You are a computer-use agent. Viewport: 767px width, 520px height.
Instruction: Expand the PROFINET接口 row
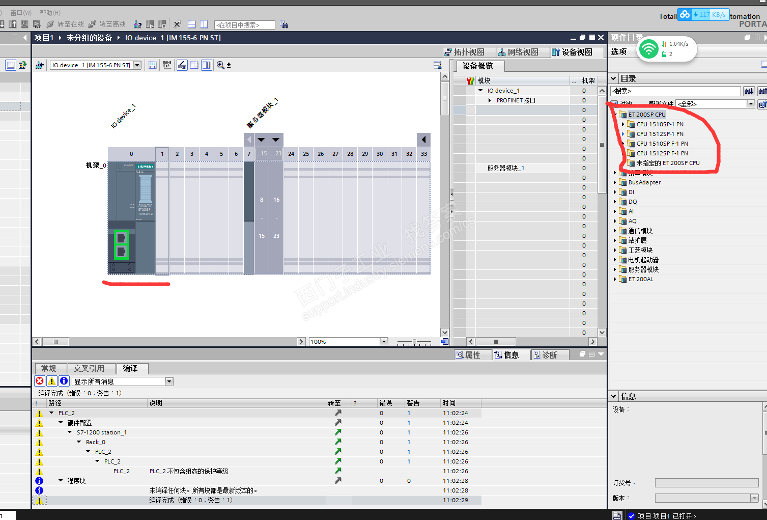[x=490, y=100]
